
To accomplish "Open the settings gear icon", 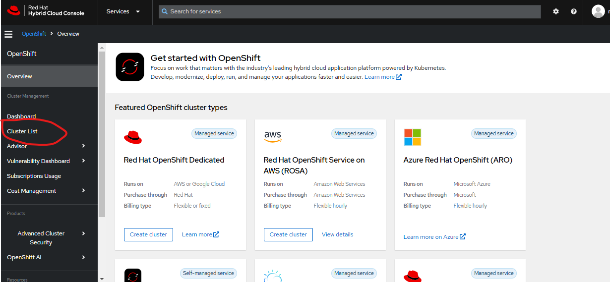I will (555, 11).
